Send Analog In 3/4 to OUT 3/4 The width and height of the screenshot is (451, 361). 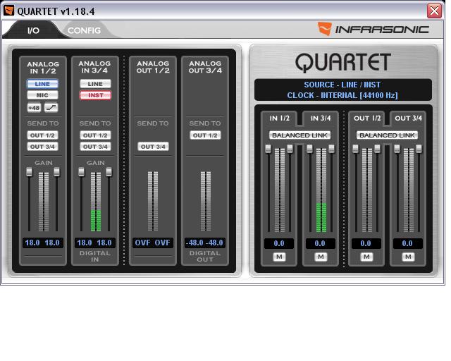(95, 147)
